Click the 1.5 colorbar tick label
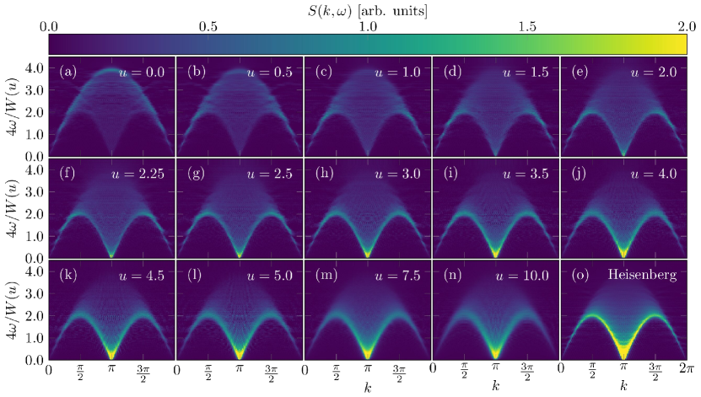701x397 pixels. [x=527, y=26]
